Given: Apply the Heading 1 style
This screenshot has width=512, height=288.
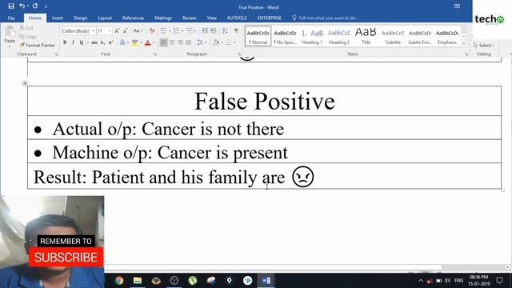Looking at the screenshot, I should click(x=312, y=37).
